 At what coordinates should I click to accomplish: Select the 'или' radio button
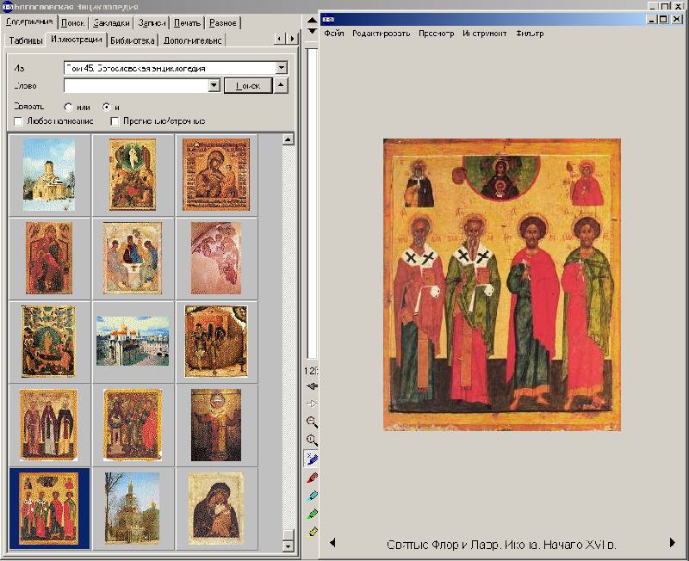pyautogui.click(x=68, y=107)
